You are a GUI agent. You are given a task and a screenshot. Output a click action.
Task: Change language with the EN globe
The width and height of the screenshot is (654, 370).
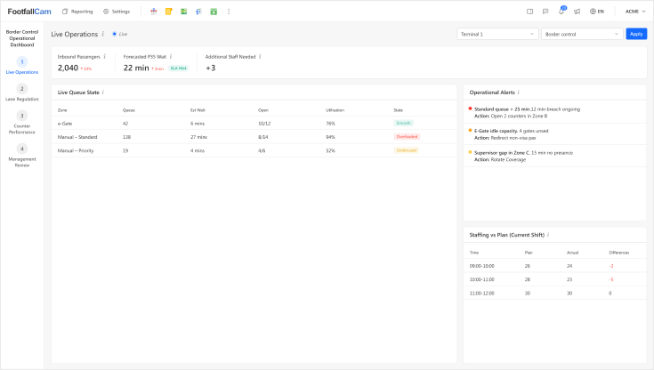click(597, 12)
